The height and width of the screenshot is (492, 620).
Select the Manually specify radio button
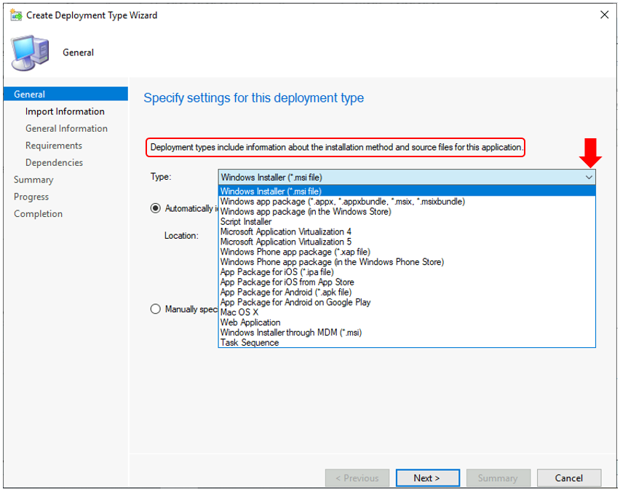coord(156,309)
